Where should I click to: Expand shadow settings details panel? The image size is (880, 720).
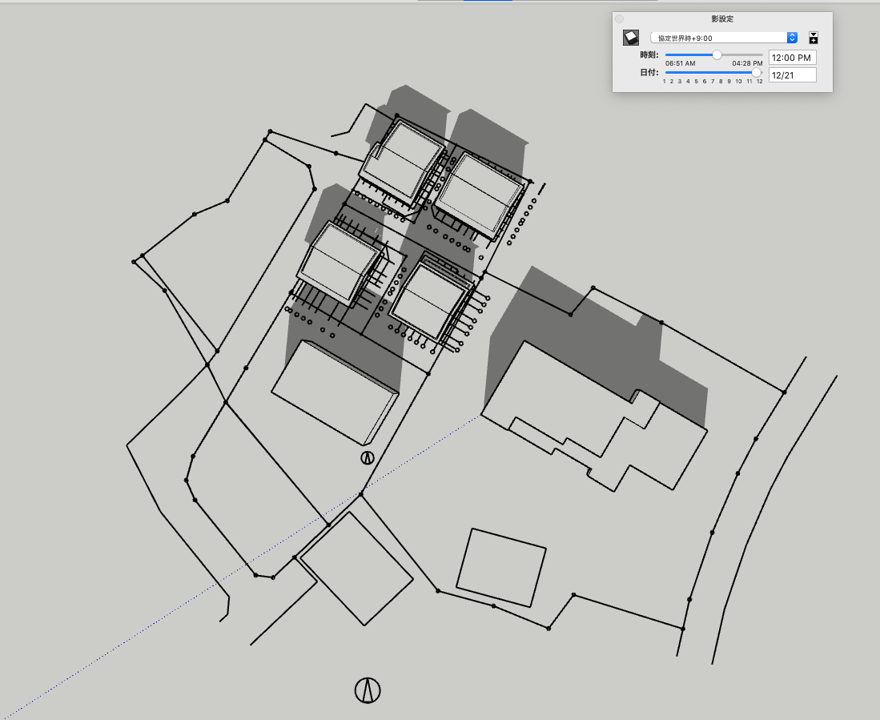tap(814, 38)
